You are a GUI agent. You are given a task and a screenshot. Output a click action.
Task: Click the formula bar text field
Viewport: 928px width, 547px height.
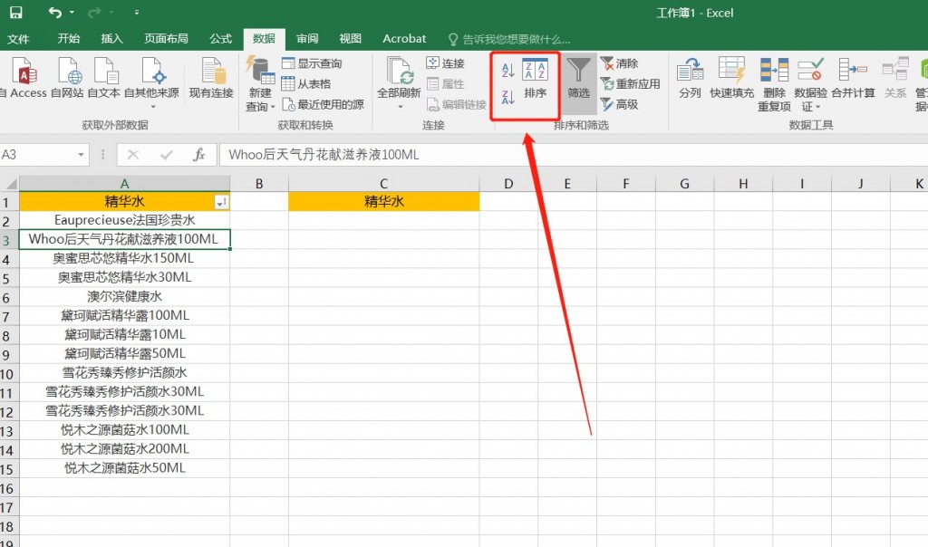(573, 155)
